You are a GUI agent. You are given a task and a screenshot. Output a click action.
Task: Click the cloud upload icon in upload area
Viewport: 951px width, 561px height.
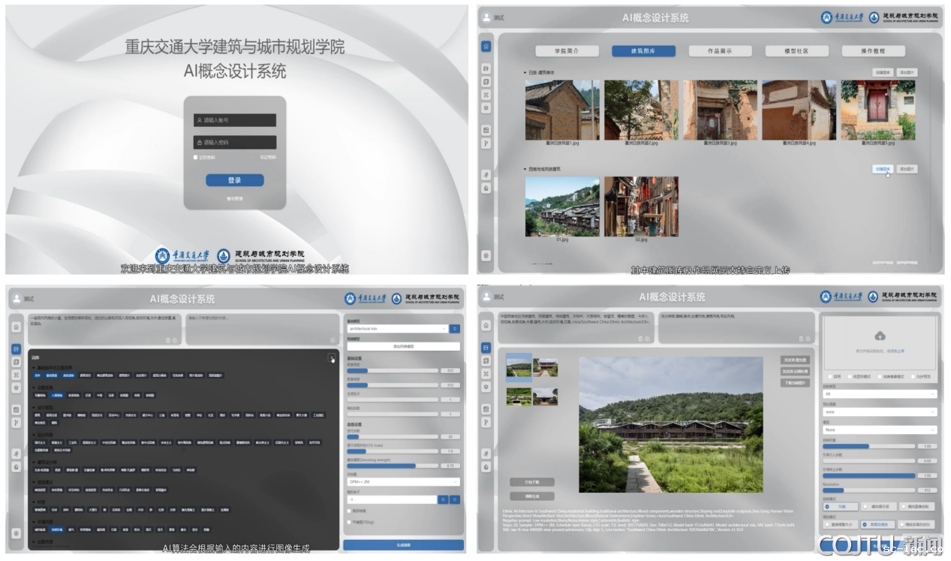coord(880,336)
